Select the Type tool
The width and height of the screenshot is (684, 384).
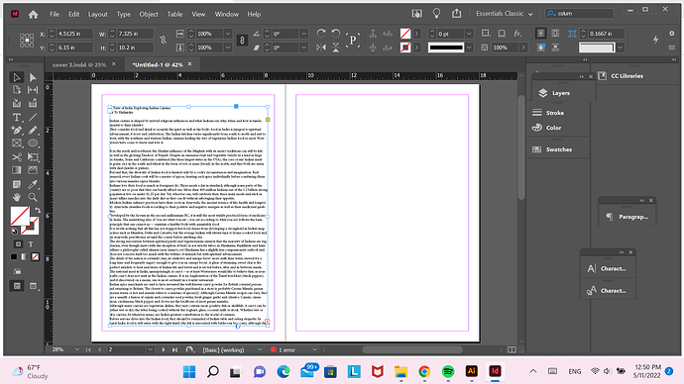[17, 117]
